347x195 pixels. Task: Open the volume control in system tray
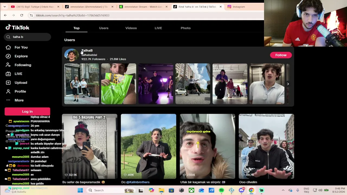click(320, 190)
